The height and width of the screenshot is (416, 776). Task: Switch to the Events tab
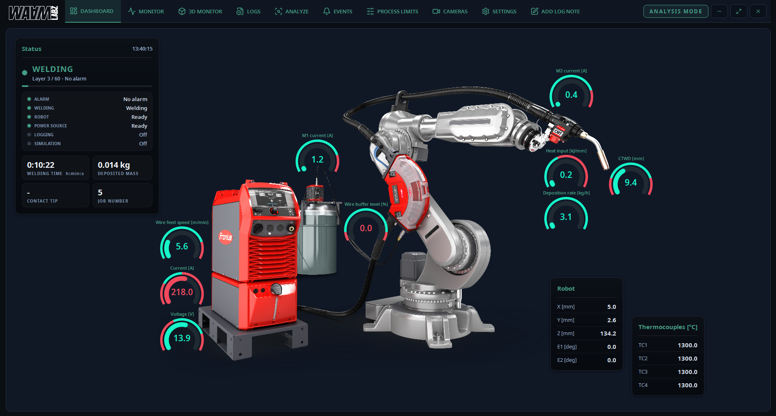338,11
